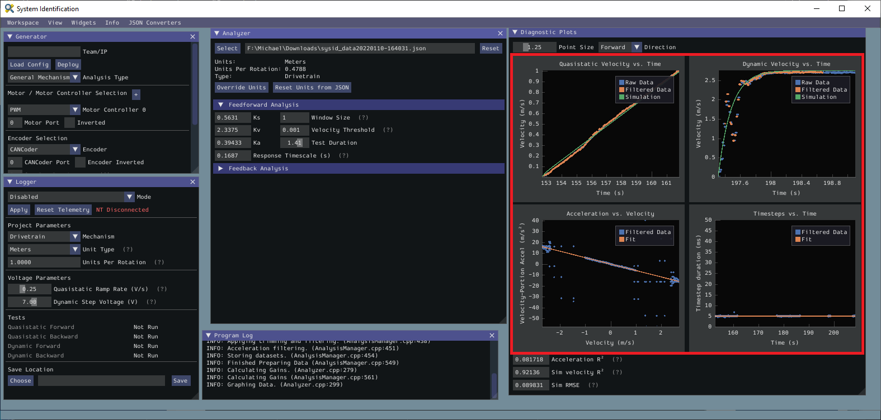Click Choose save location button
Viewport: 881px width, 420px height.
point(21,381)
